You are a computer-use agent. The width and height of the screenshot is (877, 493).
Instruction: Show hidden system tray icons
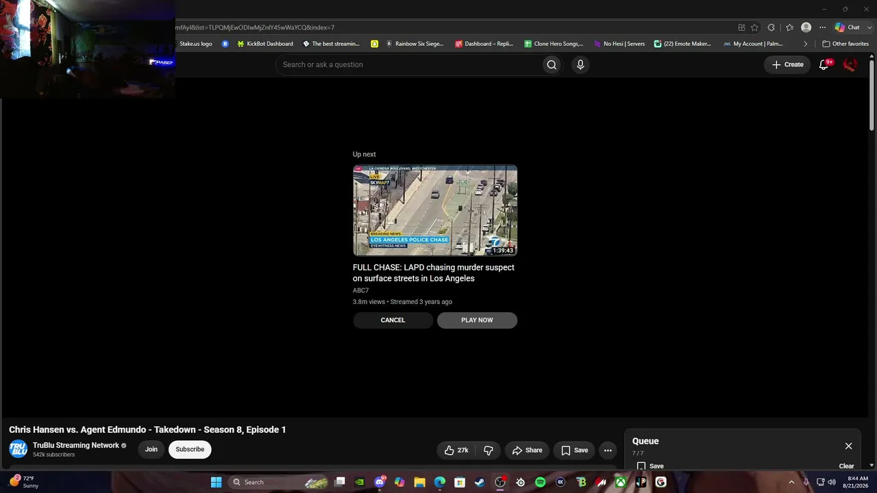tap(791, 482)
